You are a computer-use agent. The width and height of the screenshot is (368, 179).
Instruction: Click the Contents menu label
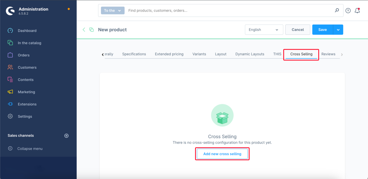(x=26, y=80)
